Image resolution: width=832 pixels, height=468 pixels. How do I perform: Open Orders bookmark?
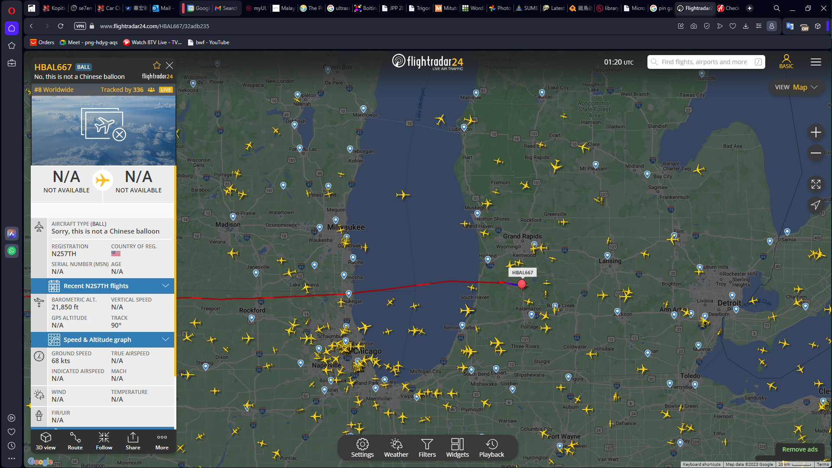point(42,42)
